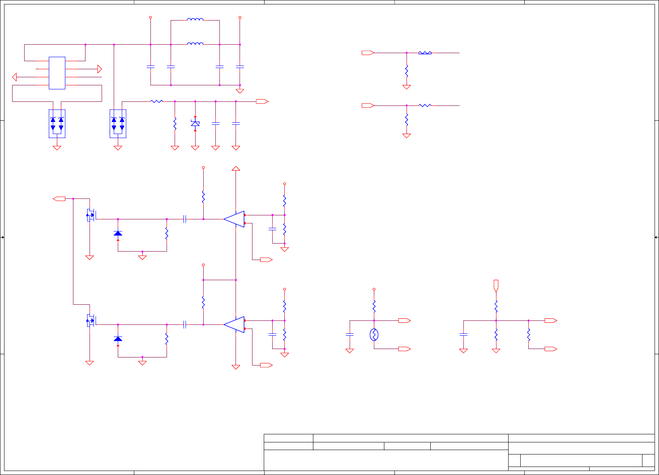This screenshot has width=659, height=475.
Task: Select the upper input port at top right
Action: [368, 53]
